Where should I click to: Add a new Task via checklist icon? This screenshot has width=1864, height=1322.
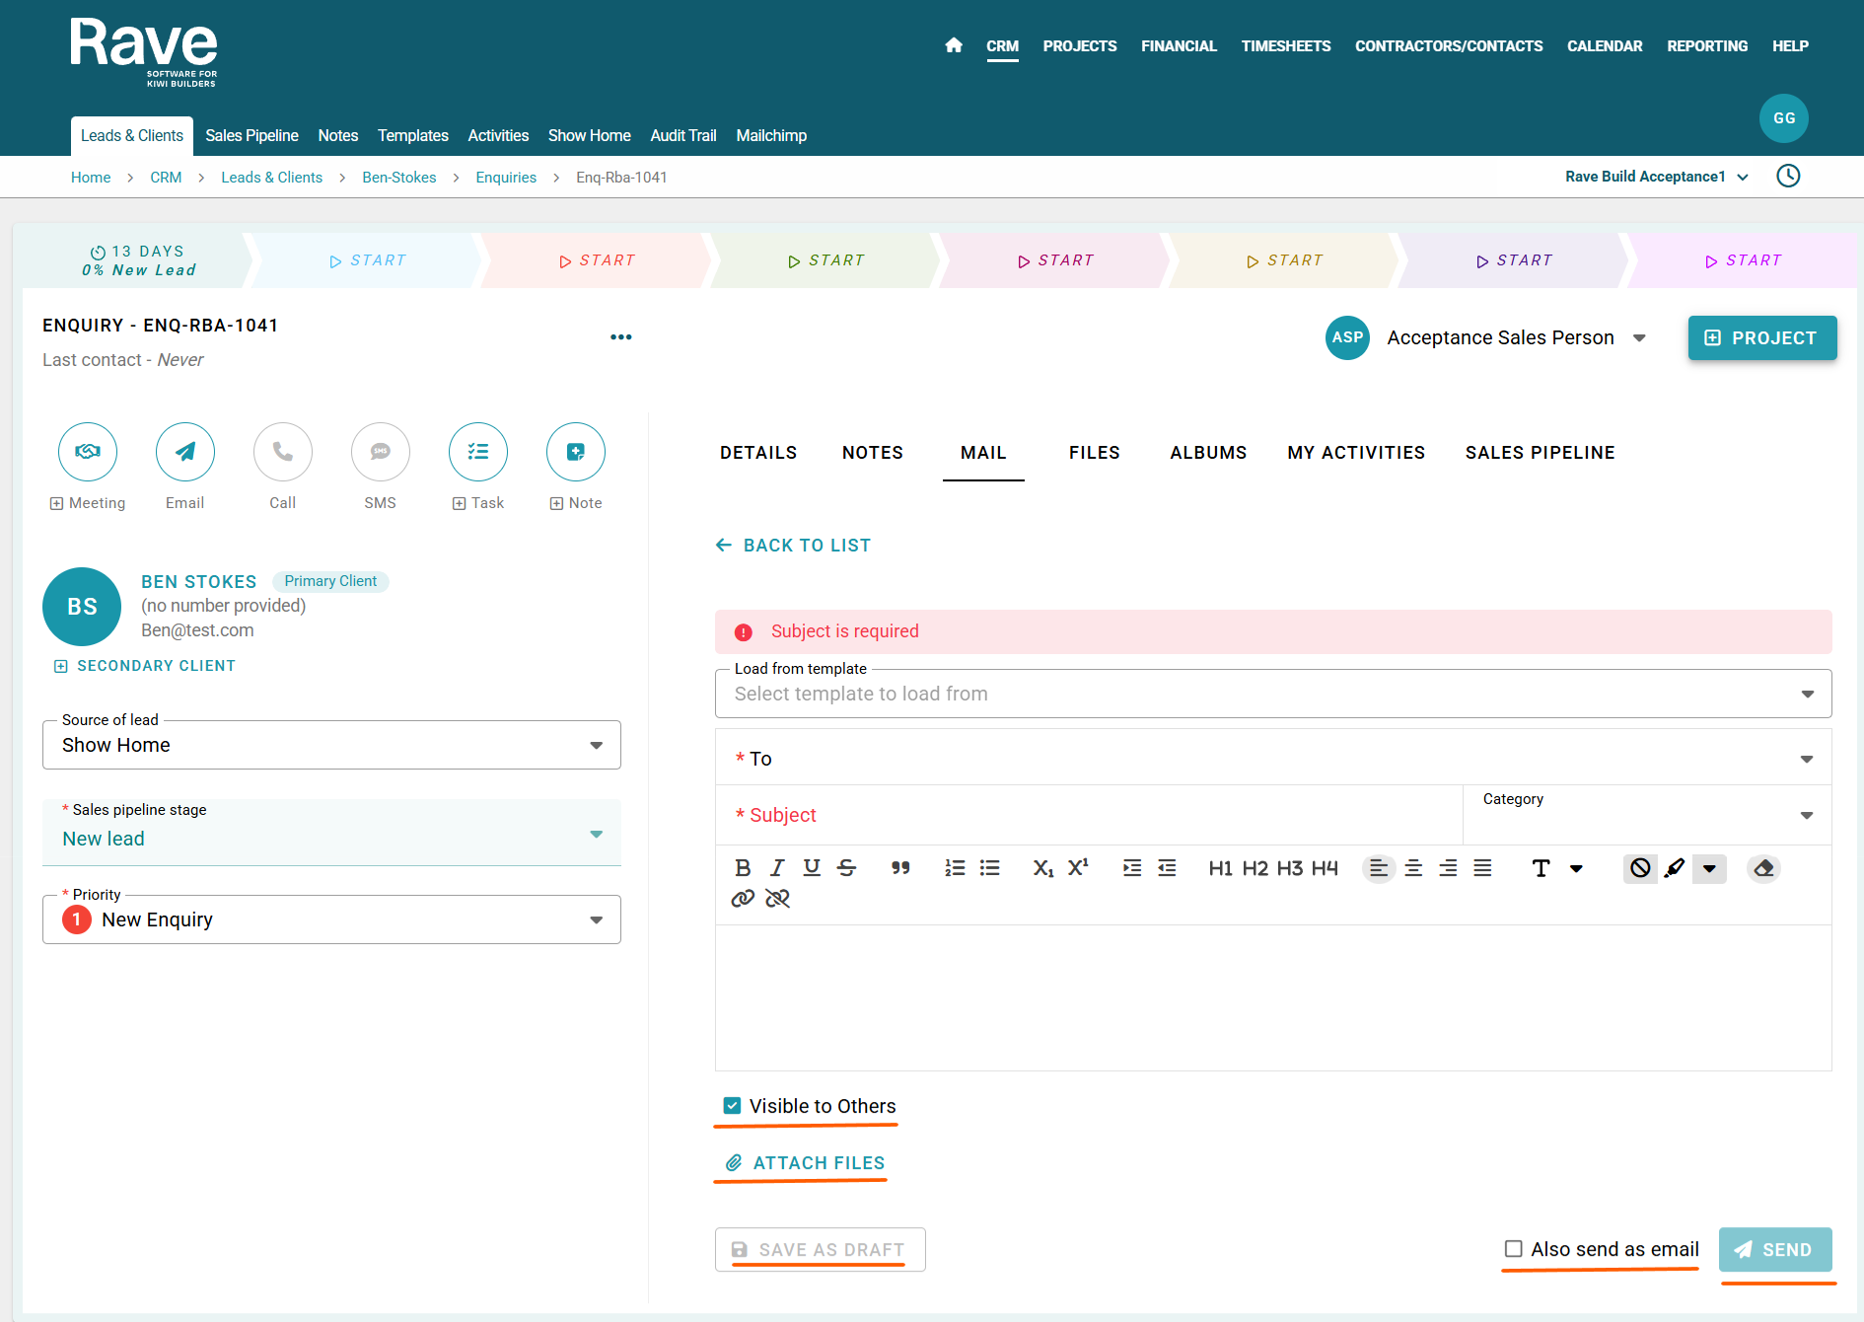coord(478,452)
